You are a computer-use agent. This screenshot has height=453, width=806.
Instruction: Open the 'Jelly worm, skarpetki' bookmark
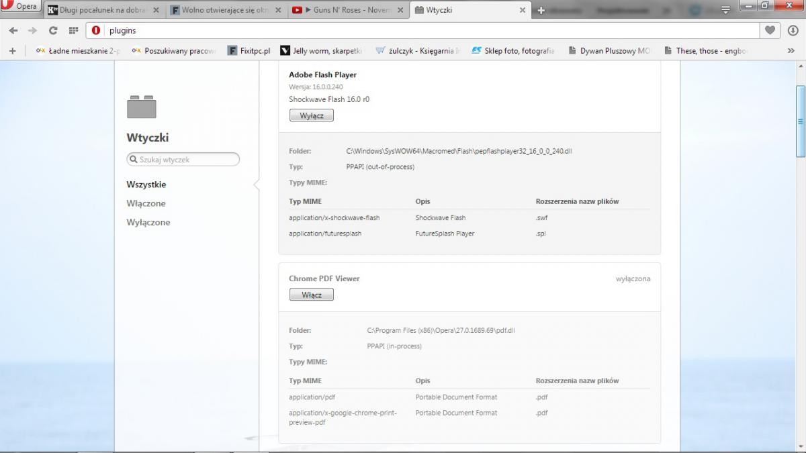tap(321, 50)
